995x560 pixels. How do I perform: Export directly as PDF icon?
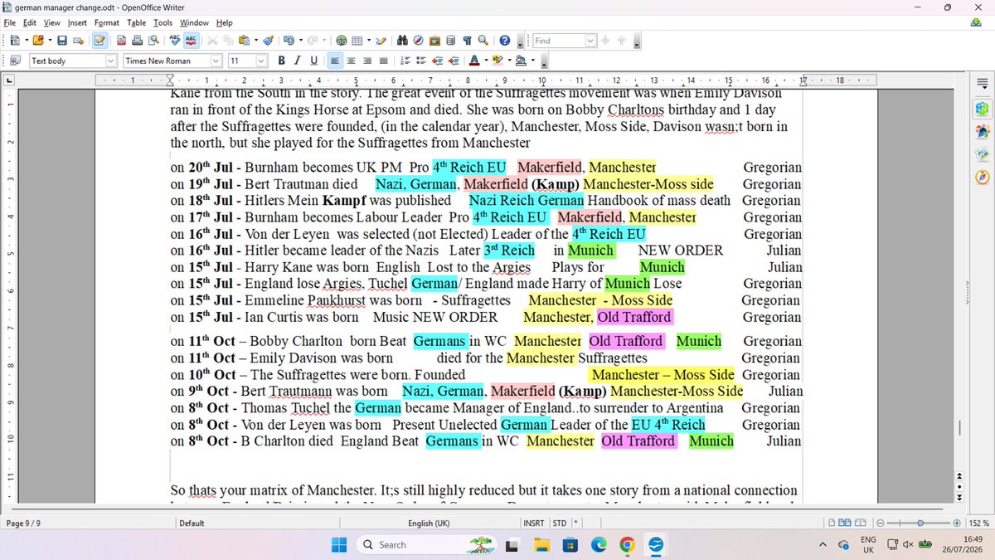coord(122,40)
